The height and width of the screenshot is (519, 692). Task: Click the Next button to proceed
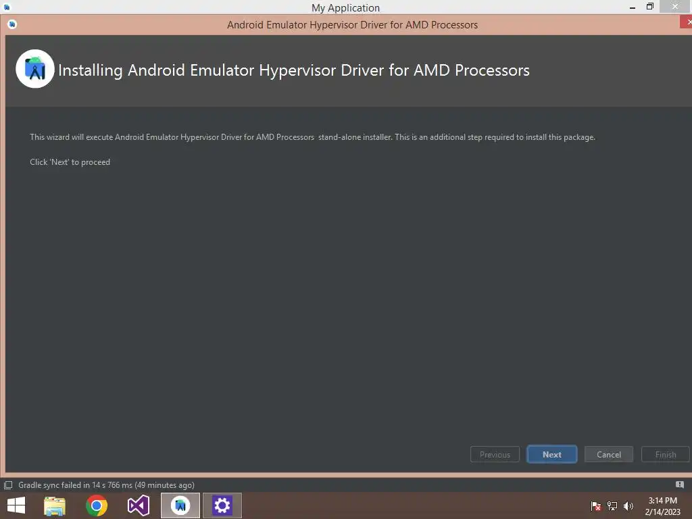551,454
